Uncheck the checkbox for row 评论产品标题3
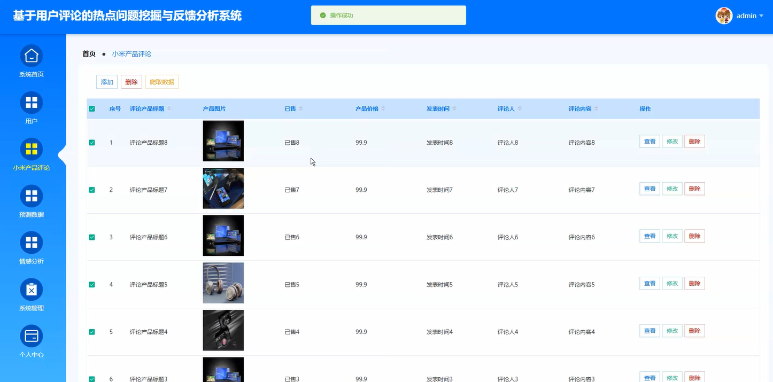773x382 pixels. 92,379
